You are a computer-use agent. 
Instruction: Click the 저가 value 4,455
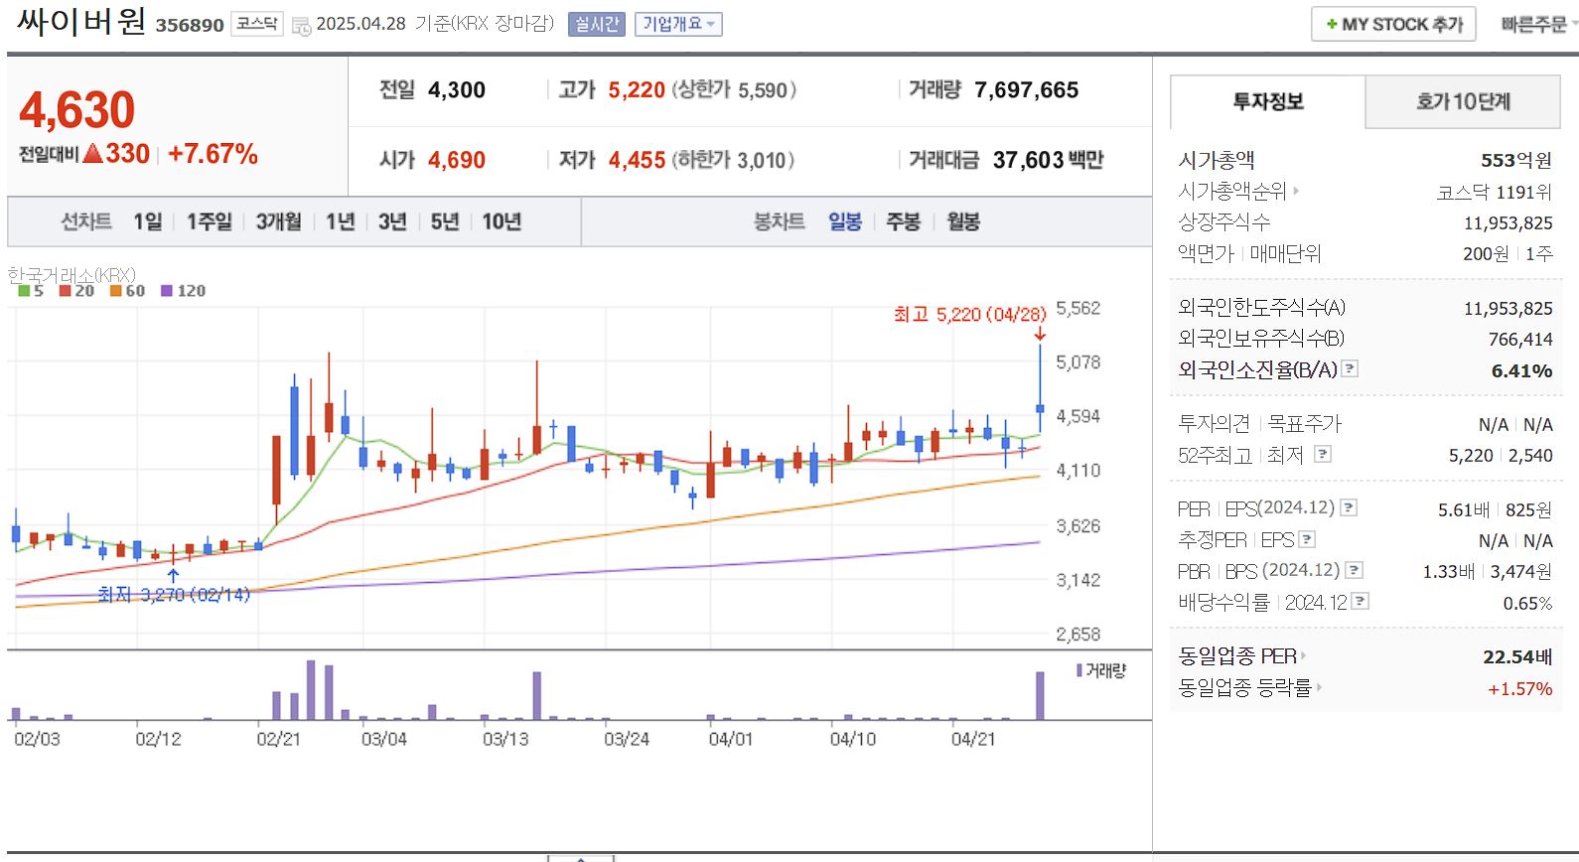(x=637, y=160)
